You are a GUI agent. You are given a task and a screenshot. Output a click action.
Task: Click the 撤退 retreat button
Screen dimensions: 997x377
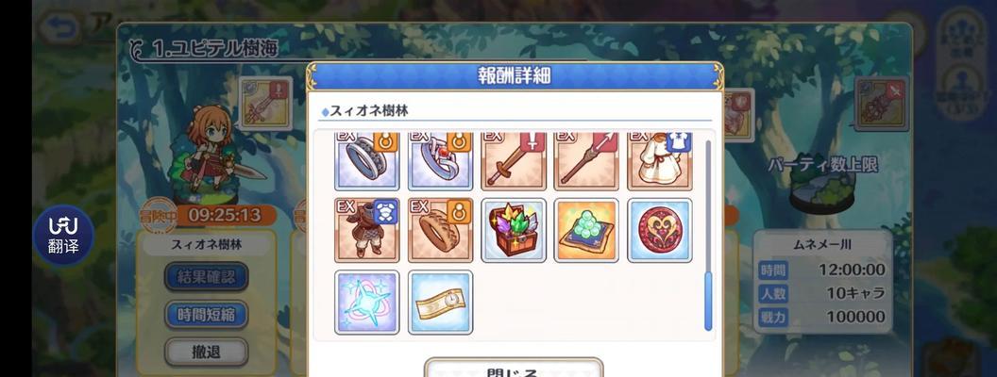pyautogui.click(x=206, y=352)
